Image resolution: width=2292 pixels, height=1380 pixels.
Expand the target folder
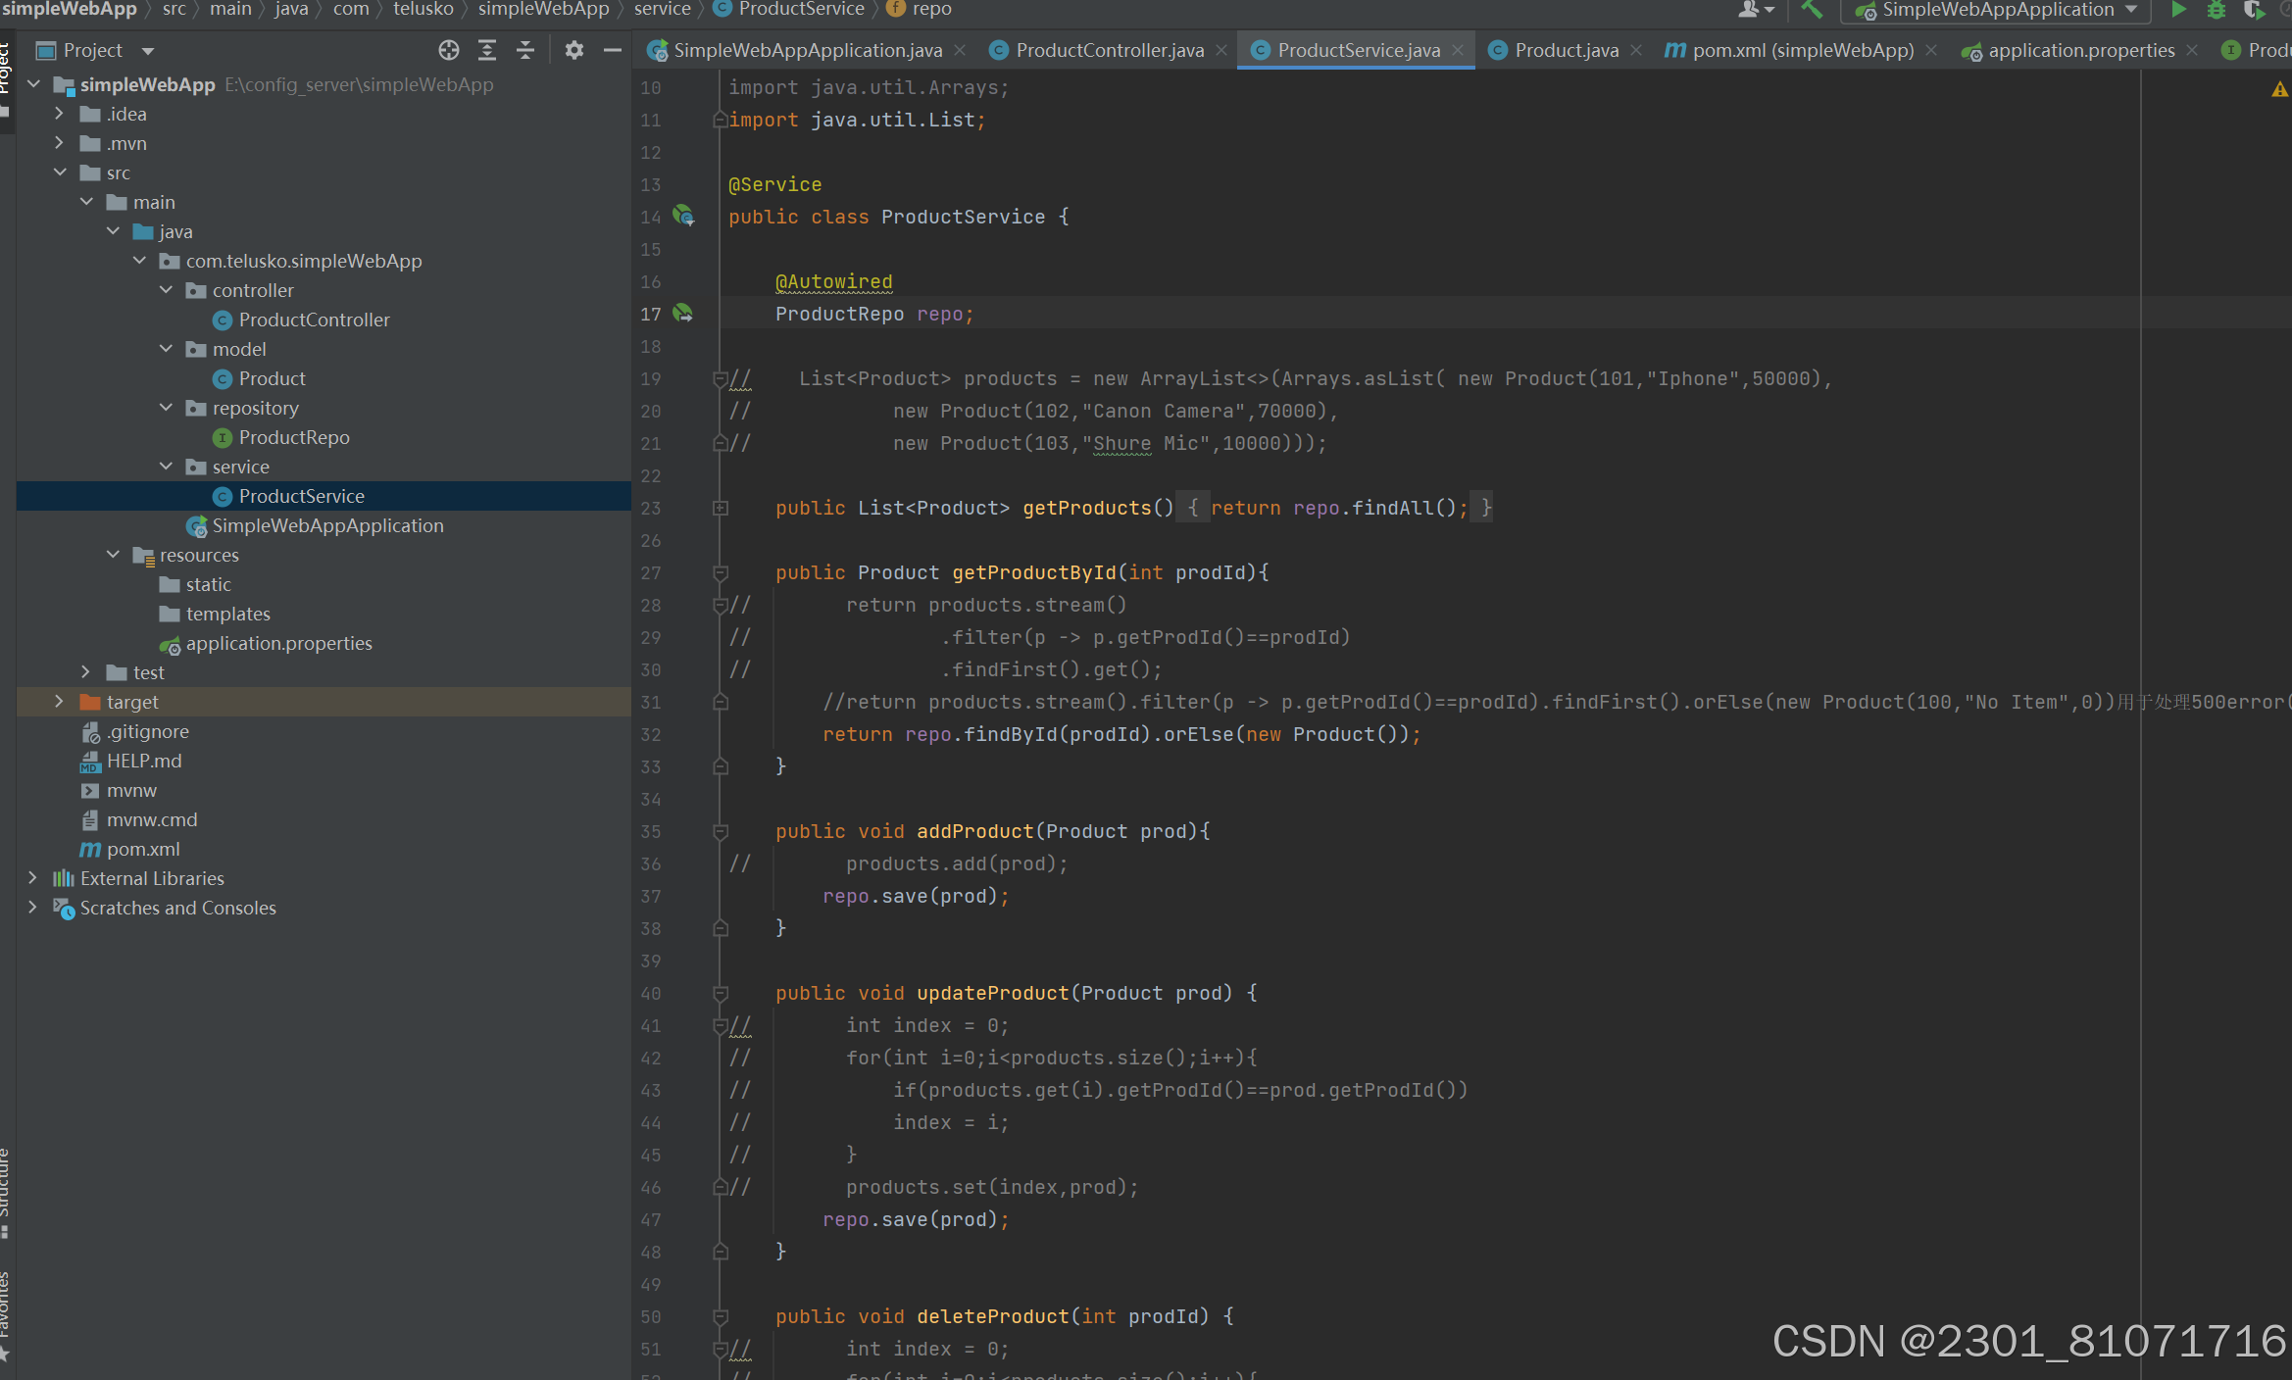point(59,702)
